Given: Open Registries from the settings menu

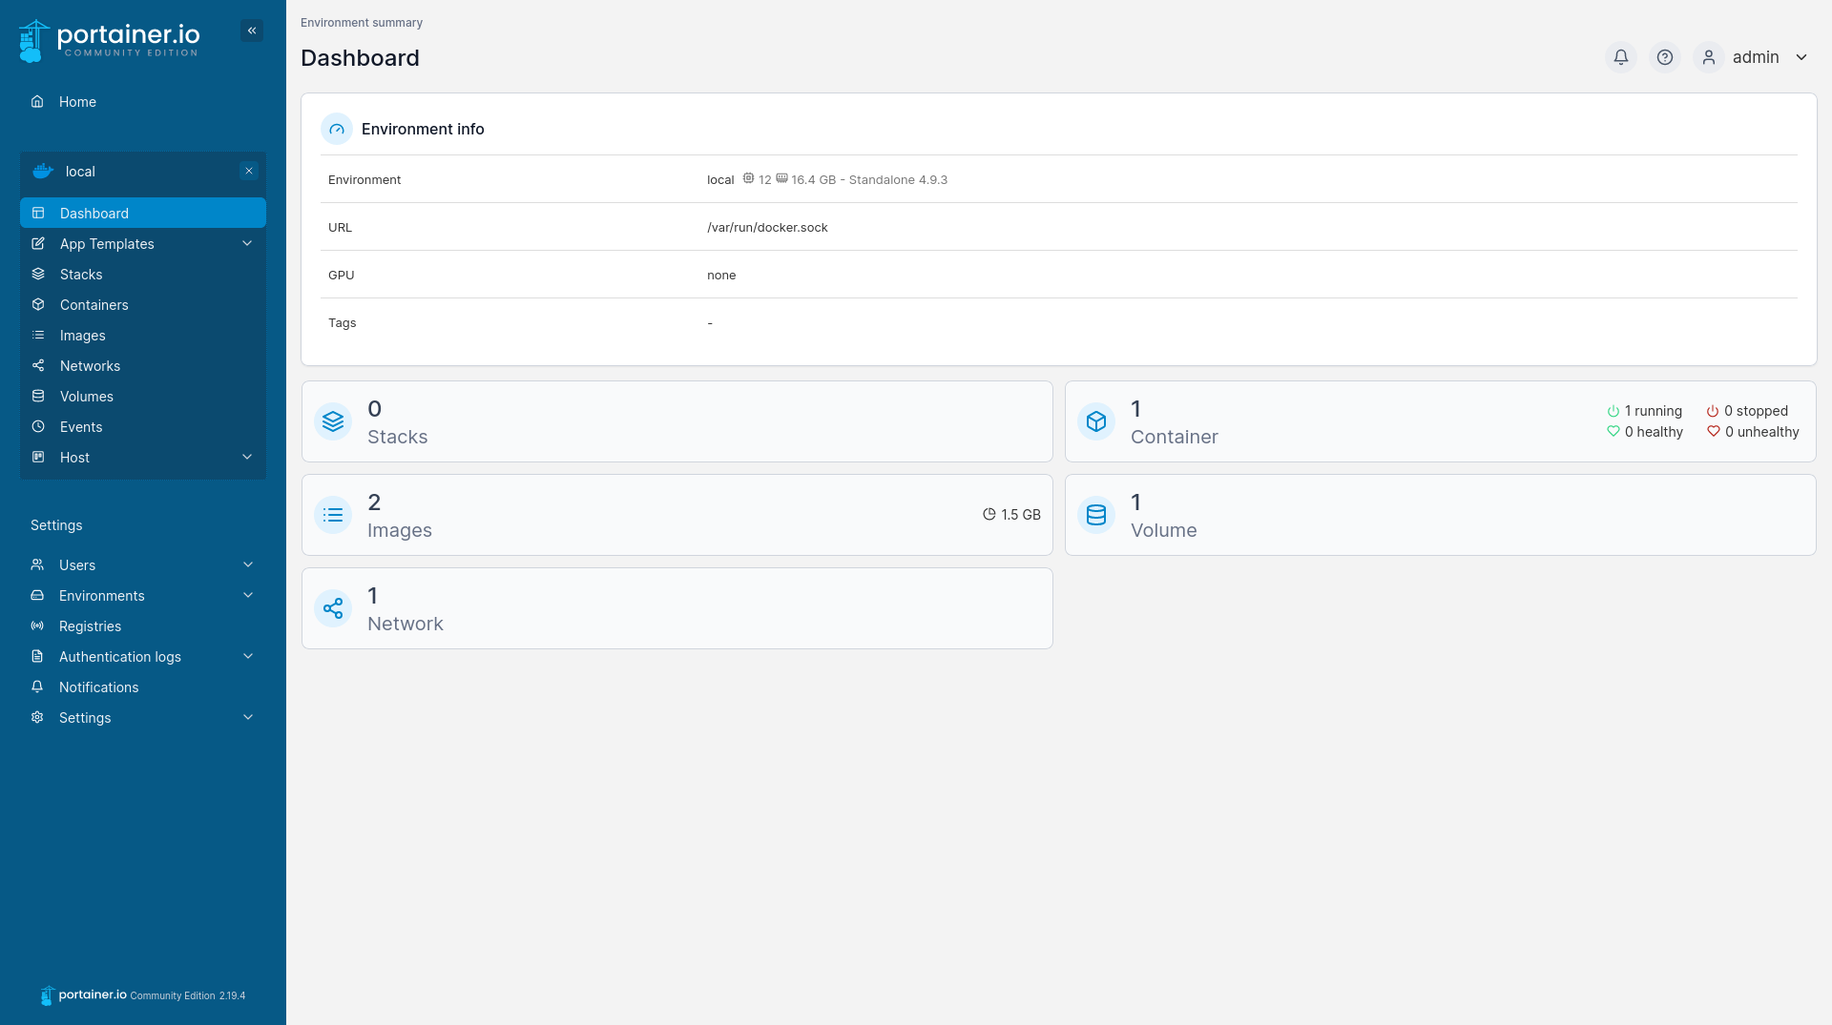Looking at the screenshot, I should point(90,626).
